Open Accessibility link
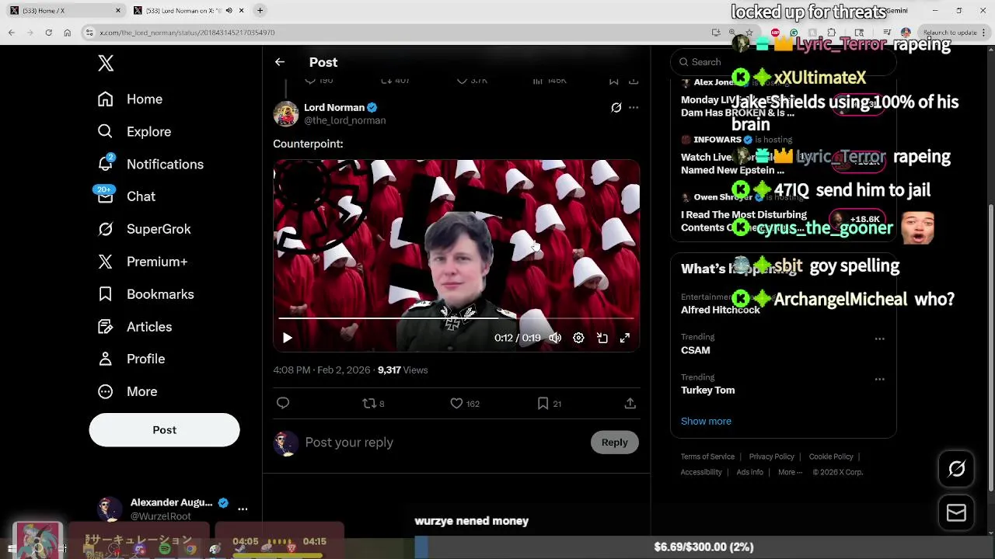The width and height of the screenshot is (995, 559). [701, 472]
